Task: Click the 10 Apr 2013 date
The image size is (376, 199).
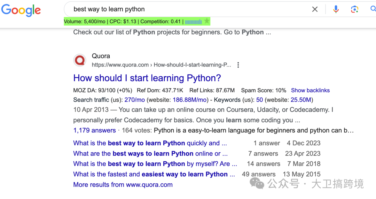Action: [x=91, y=110]
